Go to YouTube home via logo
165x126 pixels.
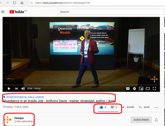coord(17,12)
